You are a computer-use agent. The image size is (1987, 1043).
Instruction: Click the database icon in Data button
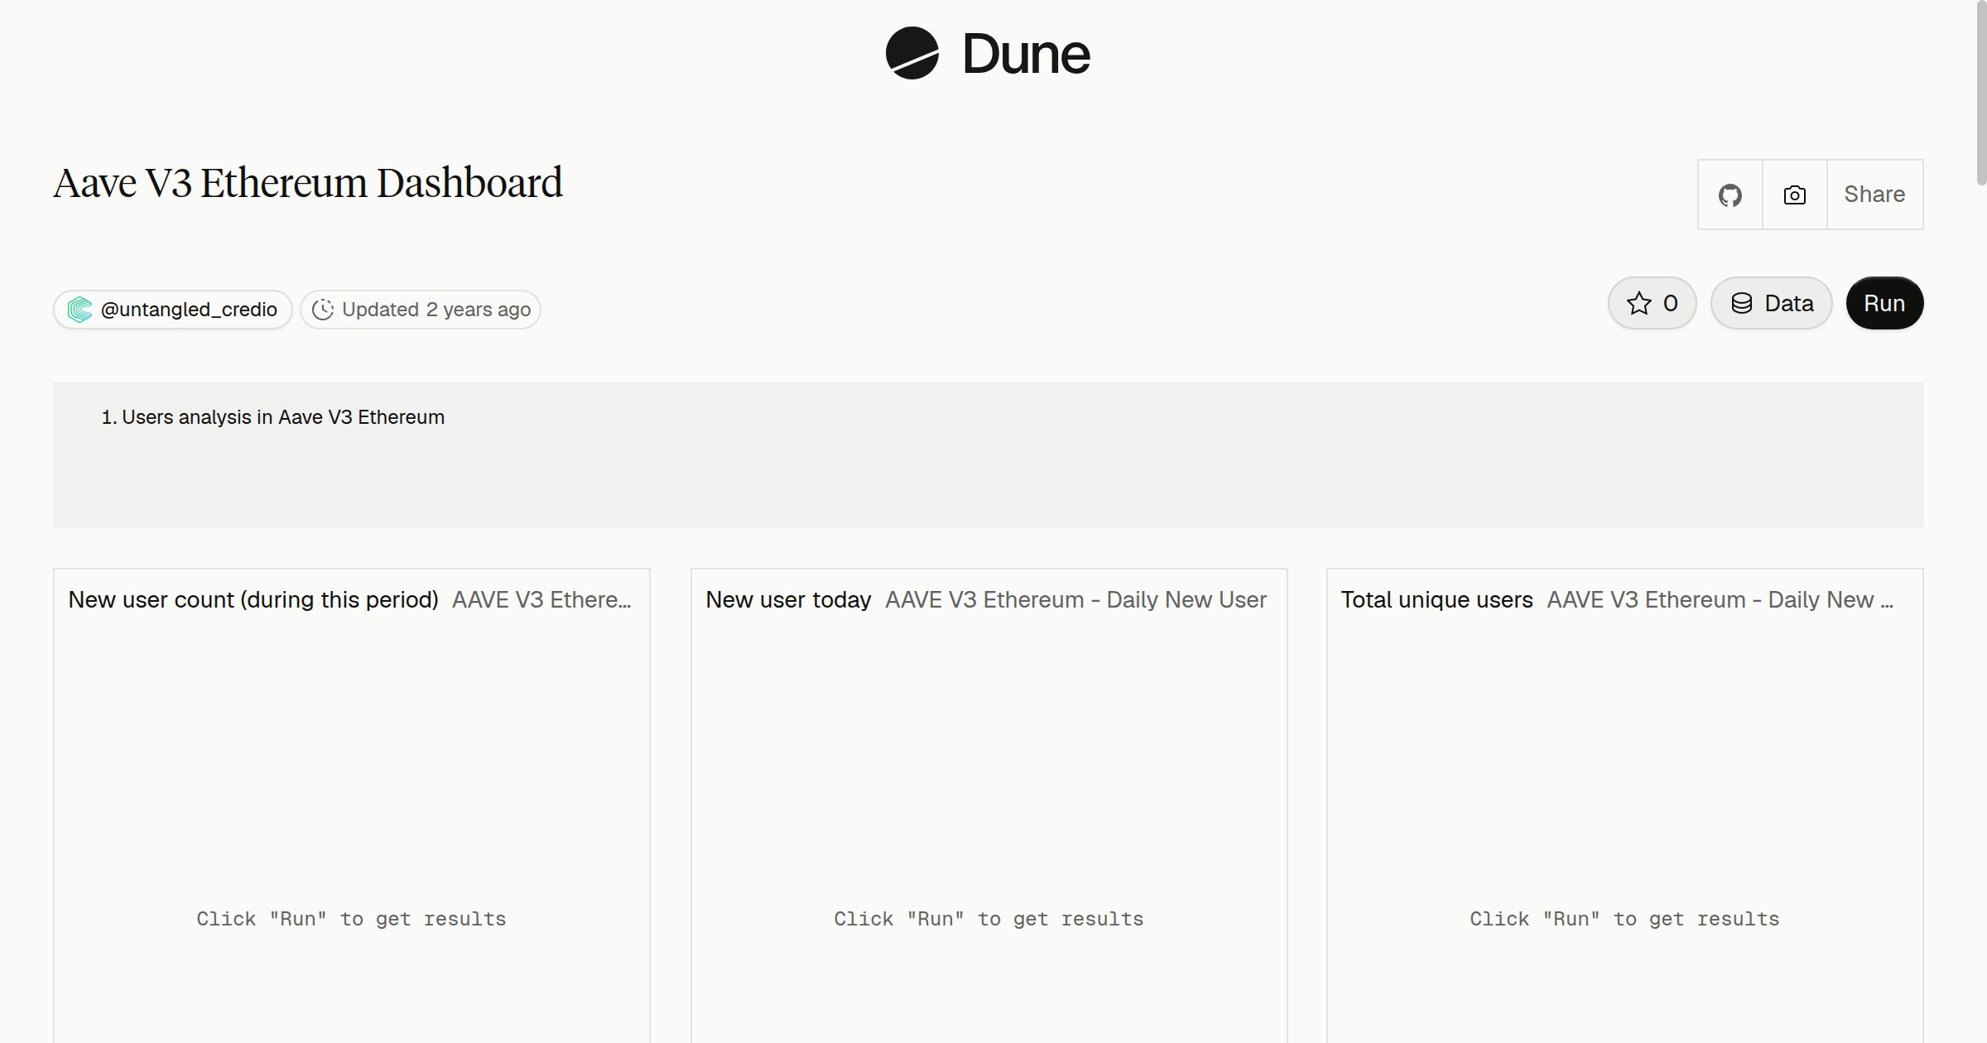point(1742,303)
